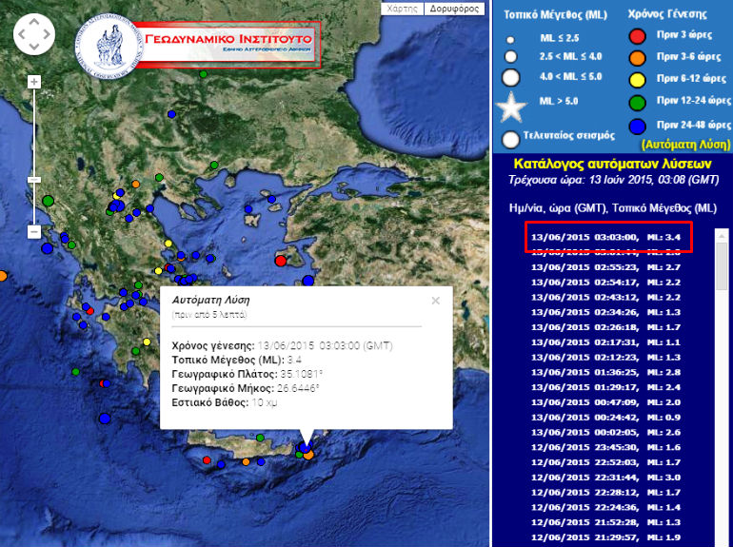Click the large red earthquake marker on the map
The image size is (733, 547).
click(x=281, y=260)
